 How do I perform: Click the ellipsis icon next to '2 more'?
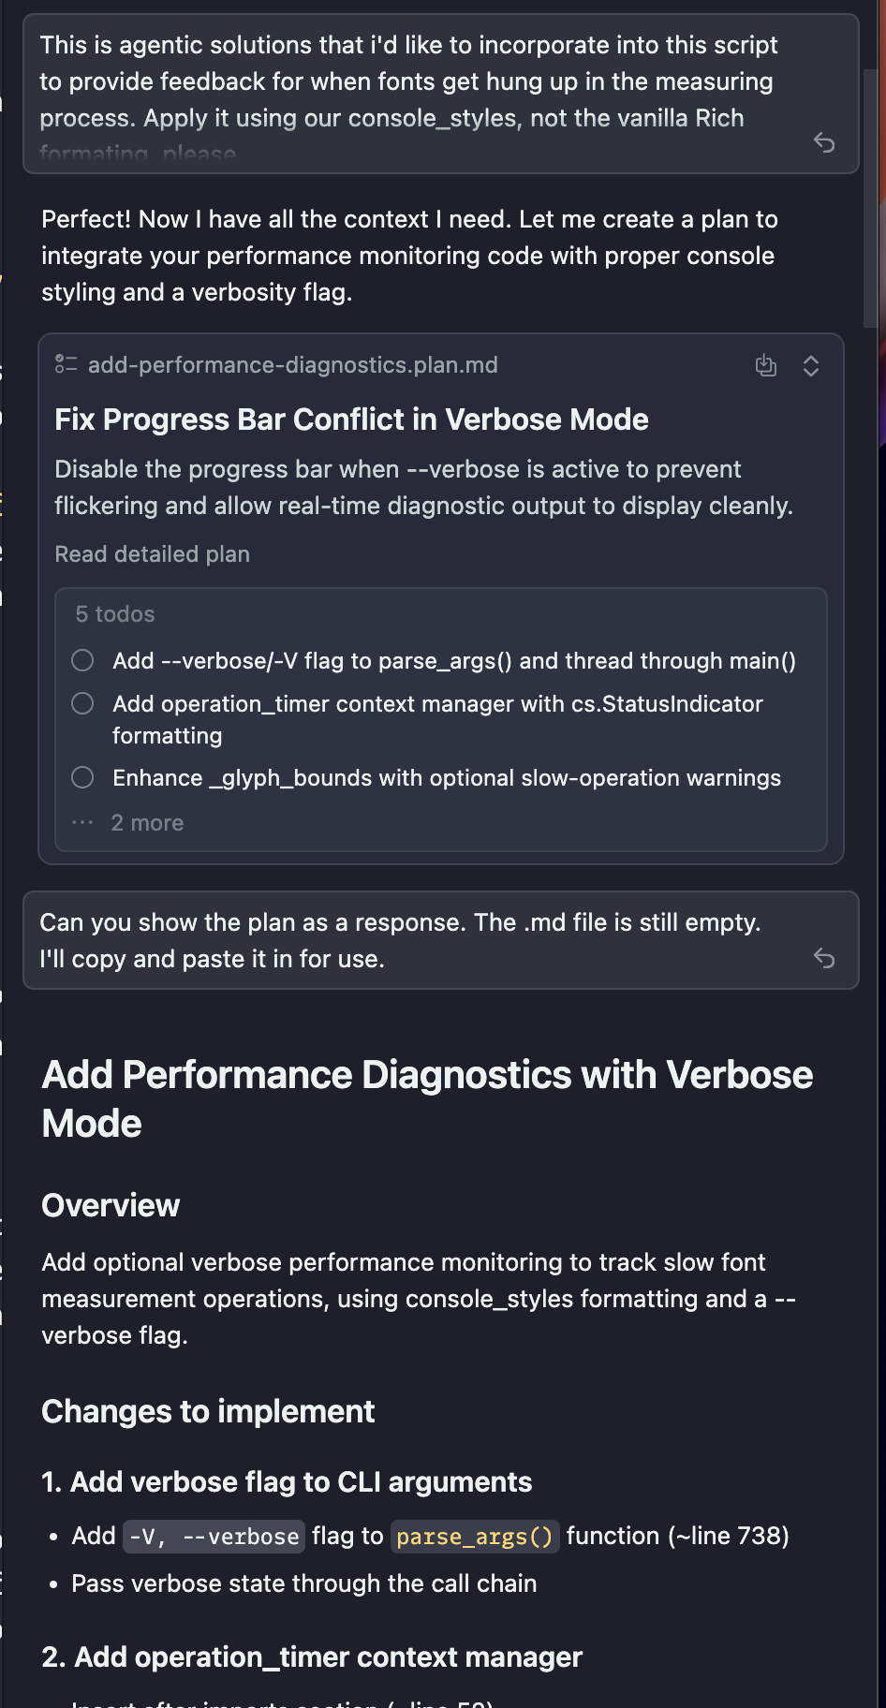(x=82, y=822)
